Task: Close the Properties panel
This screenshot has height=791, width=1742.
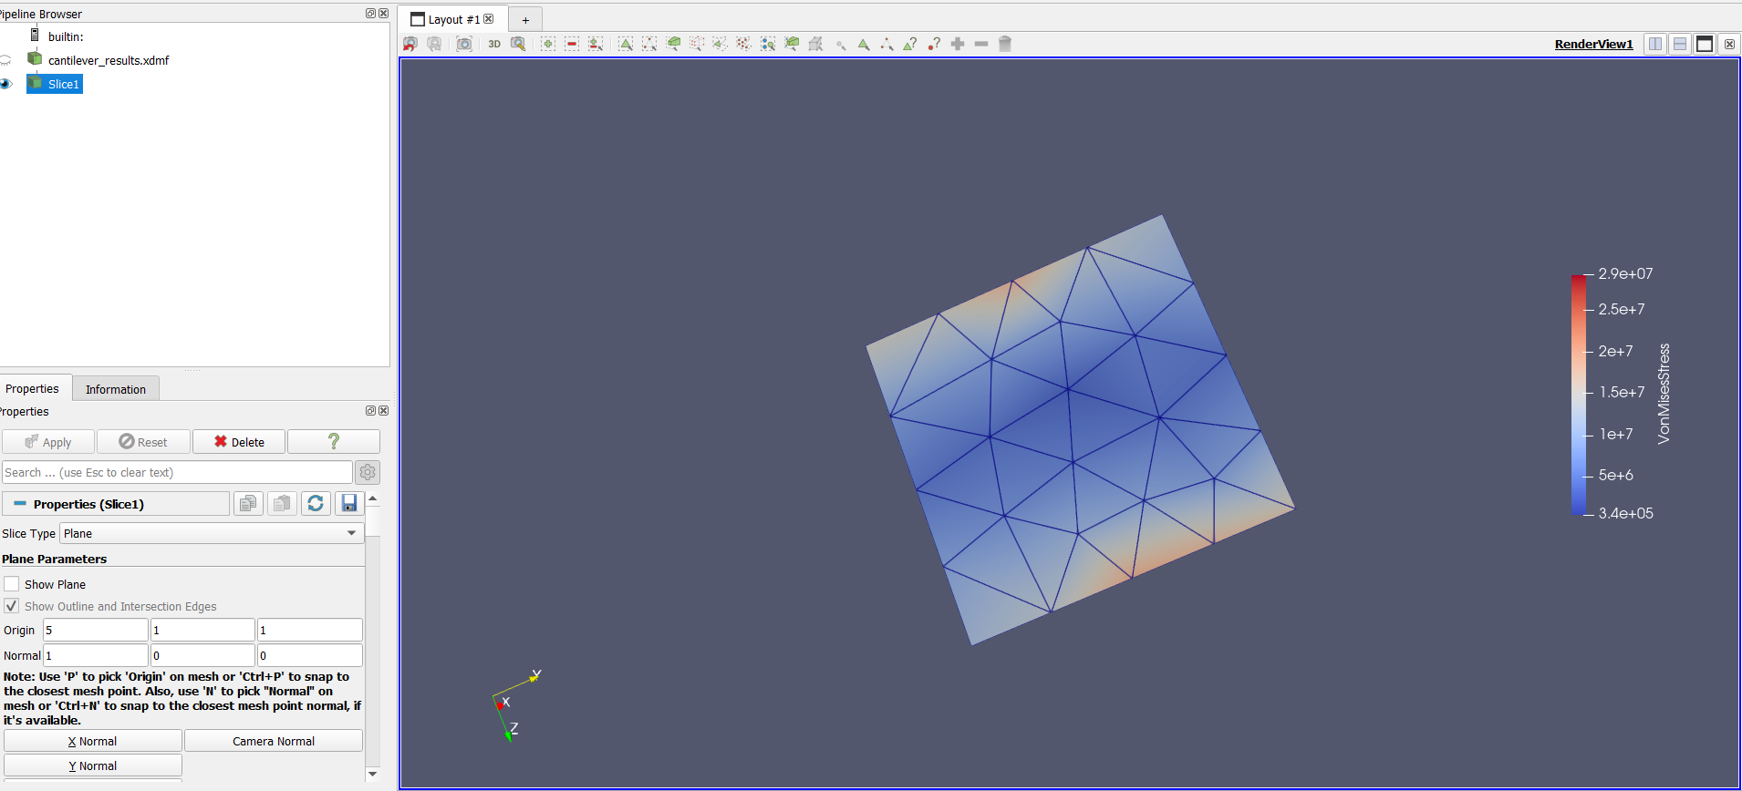Action: [384, 411]
